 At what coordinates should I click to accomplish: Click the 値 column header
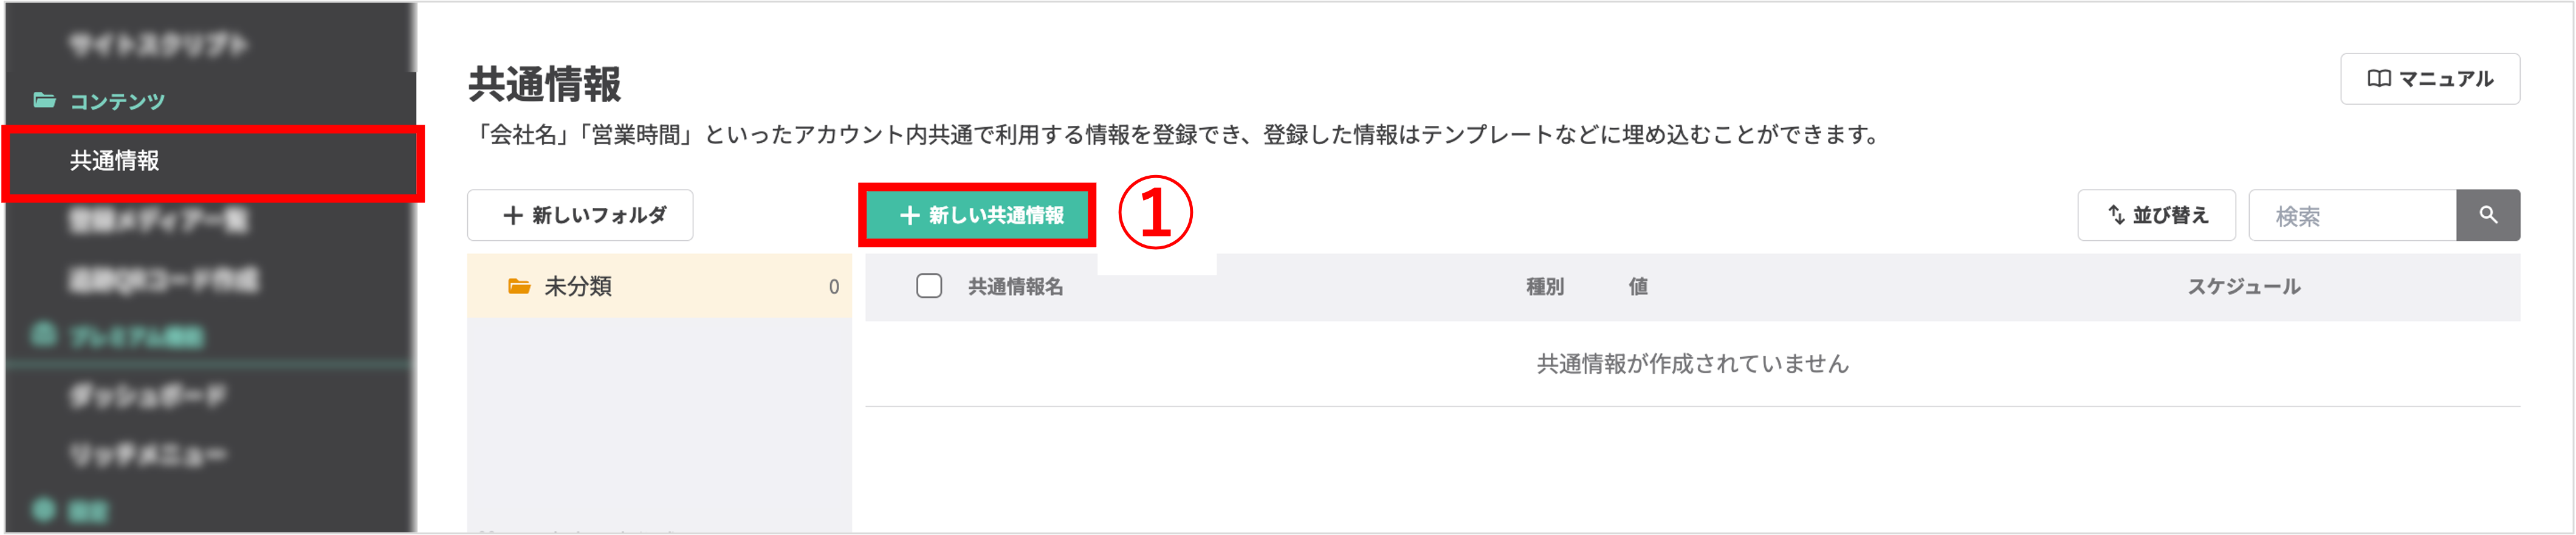click(x=1638, y=287)
